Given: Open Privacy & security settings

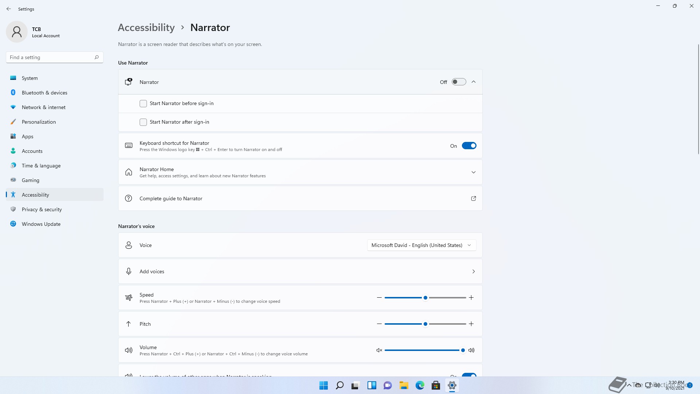Looking at the screenshot, I should pos(55,209).
